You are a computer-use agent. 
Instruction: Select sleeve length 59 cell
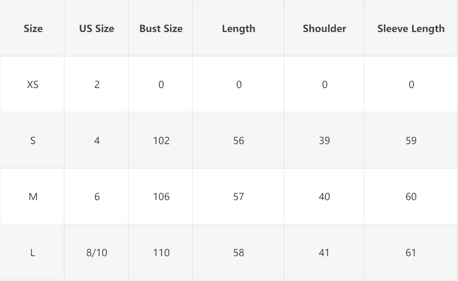(x=411, y=140)
